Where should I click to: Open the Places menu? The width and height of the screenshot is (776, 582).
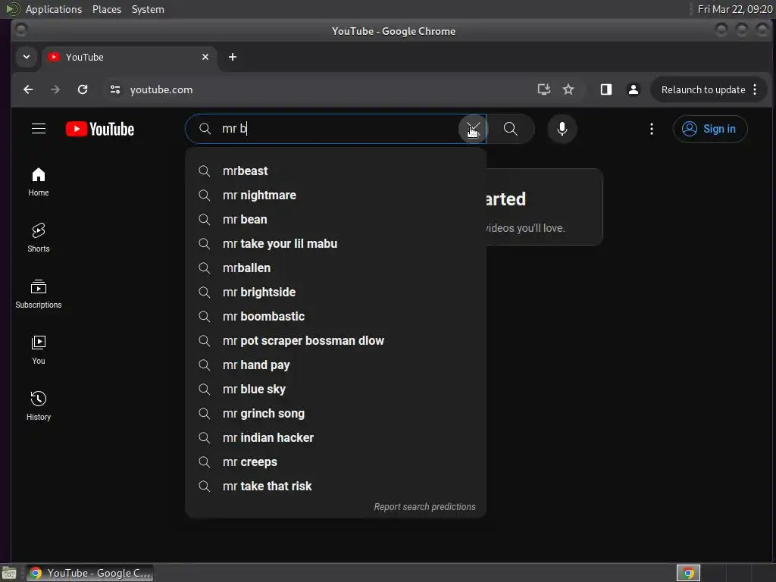point(107,9)
